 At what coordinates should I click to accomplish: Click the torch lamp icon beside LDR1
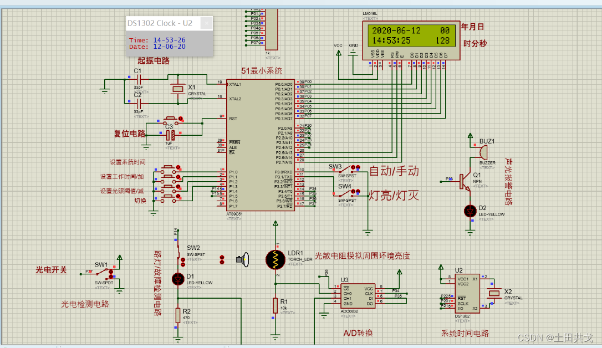coord(243,260)
